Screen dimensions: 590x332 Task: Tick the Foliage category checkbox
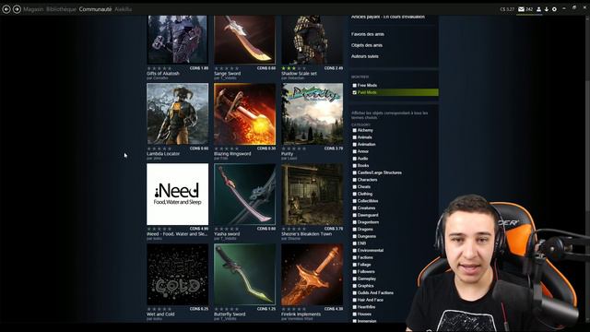pos(354,265)
